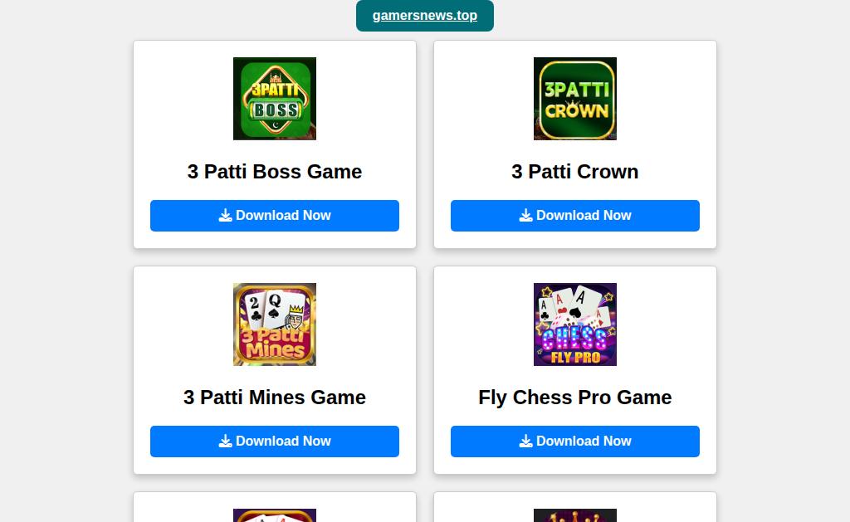Click the 3 Patti Boss app icon
Screen dimensions: 850x522
click(274, 99)
